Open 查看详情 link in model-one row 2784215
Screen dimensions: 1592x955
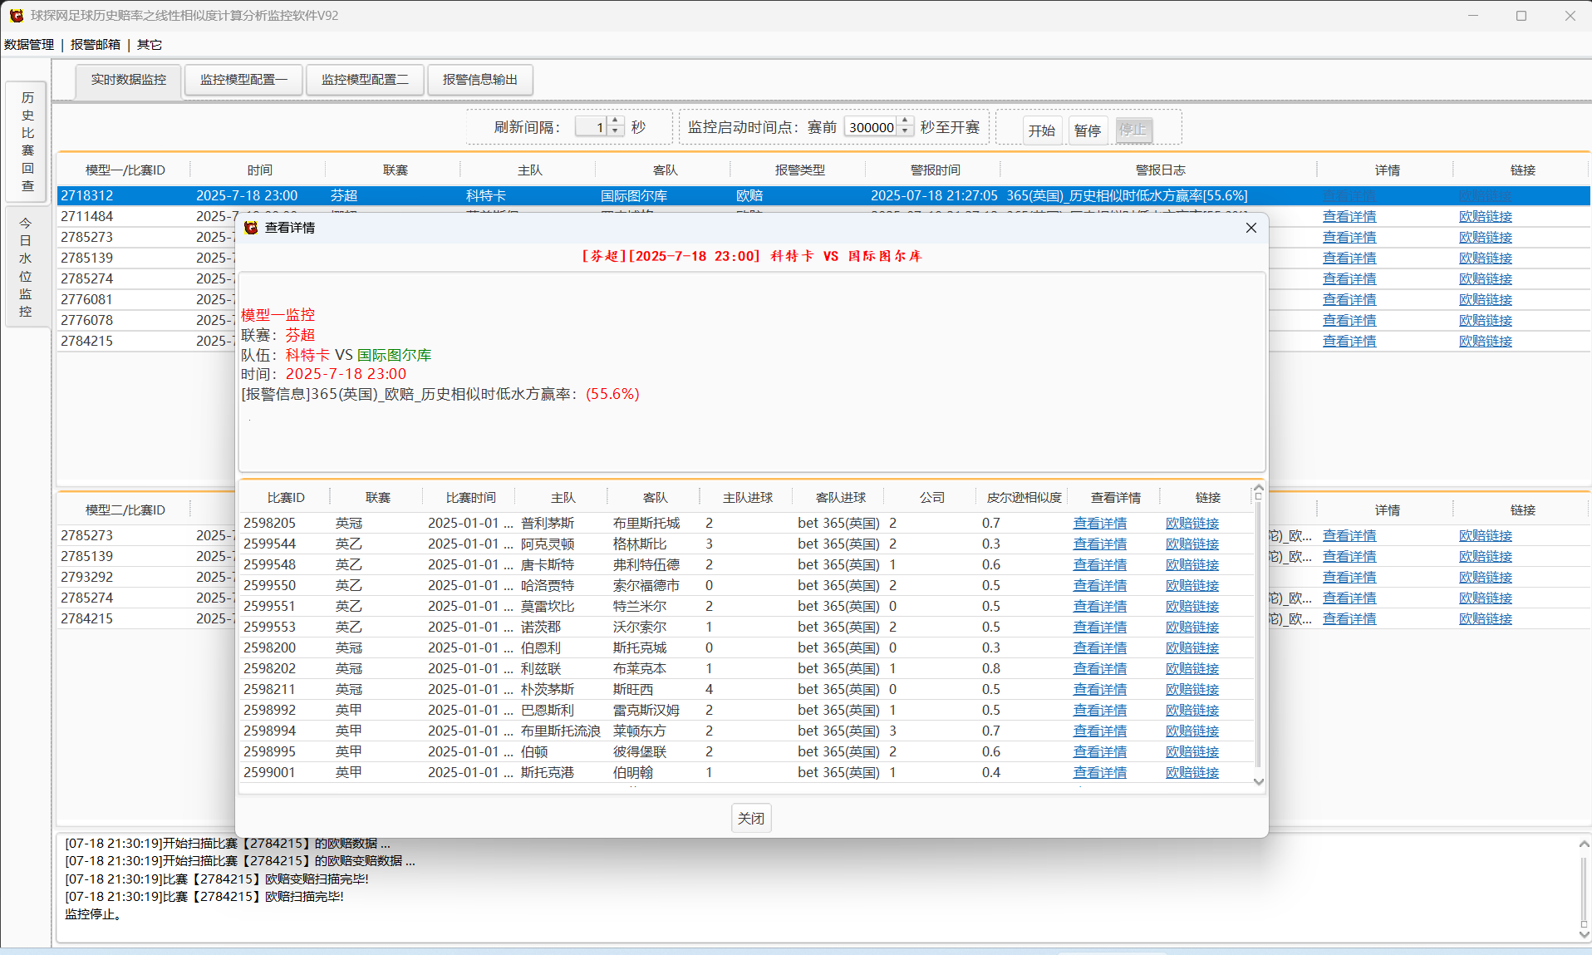coord(1349,342)
